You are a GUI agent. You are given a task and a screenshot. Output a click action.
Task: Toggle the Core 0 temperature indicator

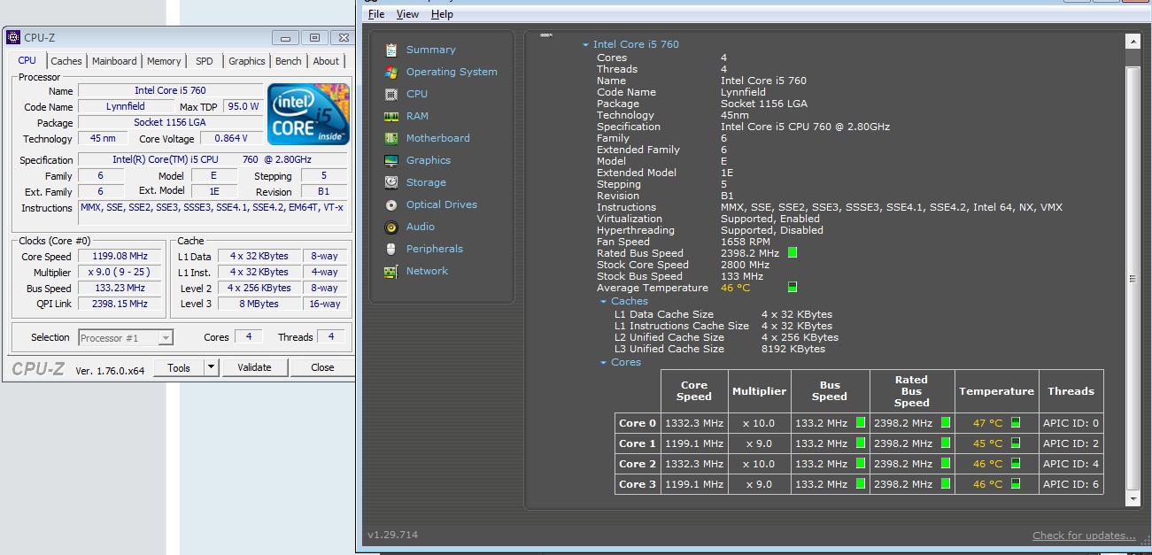[x=1016, y=423]
